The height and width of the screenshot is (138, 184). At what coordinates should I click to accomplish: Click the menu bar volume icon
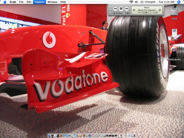coord(136,2)
